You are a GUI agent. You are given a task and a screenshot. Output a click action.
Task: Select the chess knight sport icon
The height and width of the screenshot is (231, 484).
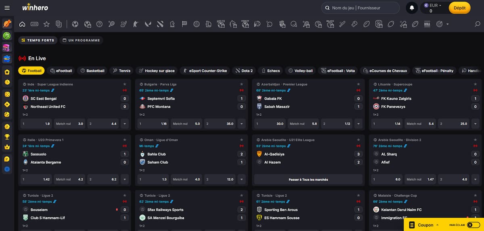pyautogui.click(x=172, y=24)
